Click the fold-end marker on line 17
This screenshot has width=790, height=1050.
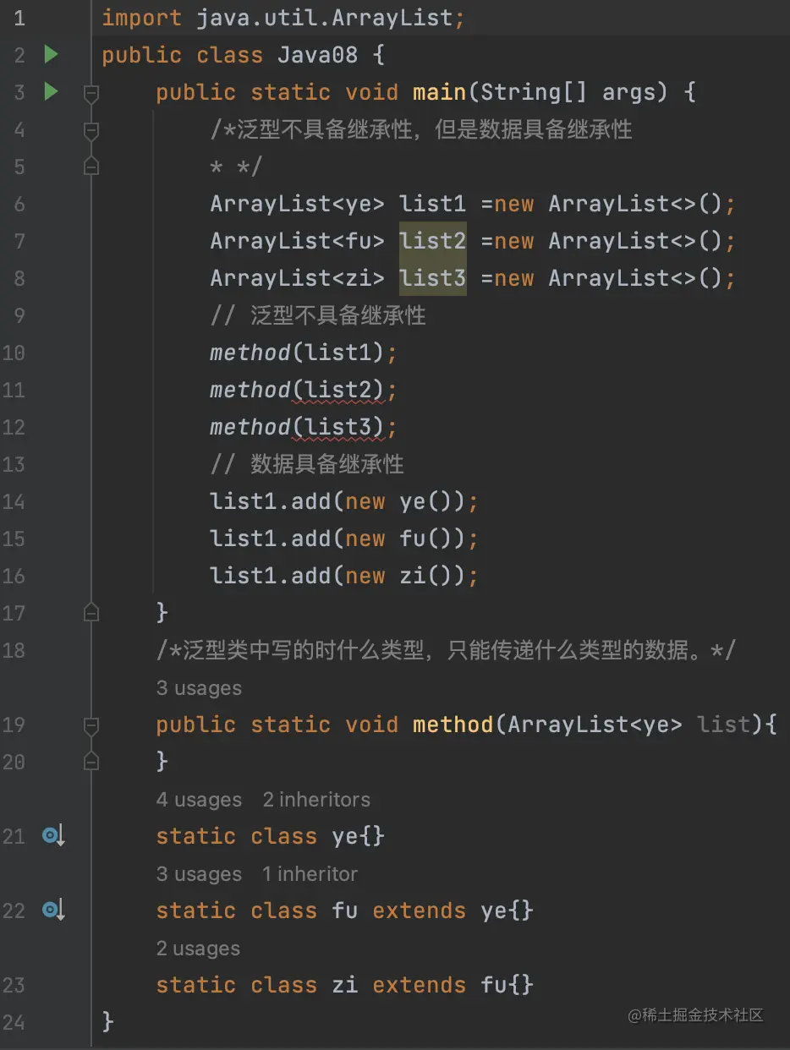tap(91, 611)
